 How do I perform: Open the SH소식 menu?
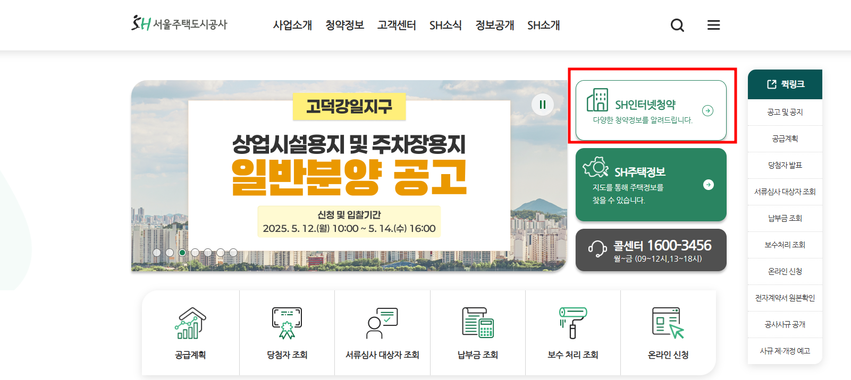click(x=445, y=25)
